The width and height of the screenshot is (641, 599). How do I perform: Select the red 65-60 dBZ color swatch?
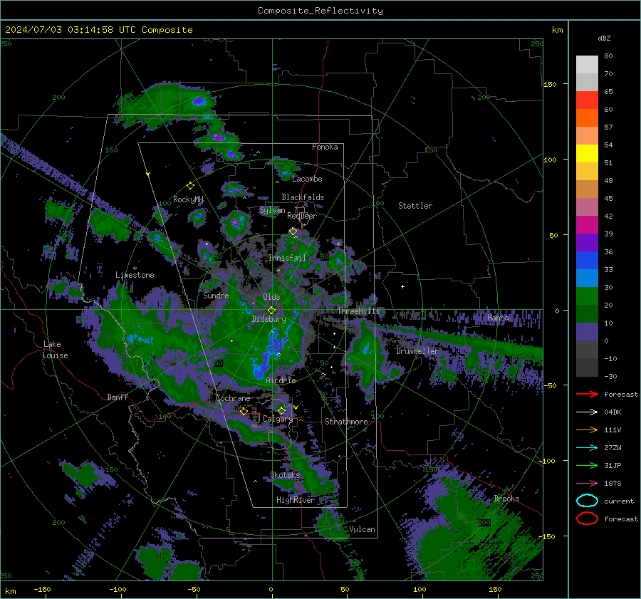[x=587, y=100]
